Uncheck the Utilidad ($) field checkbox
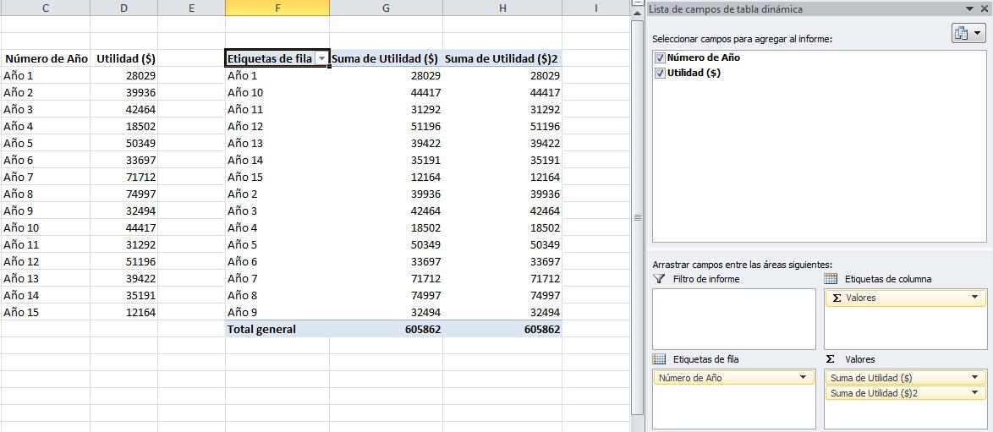 660,73
